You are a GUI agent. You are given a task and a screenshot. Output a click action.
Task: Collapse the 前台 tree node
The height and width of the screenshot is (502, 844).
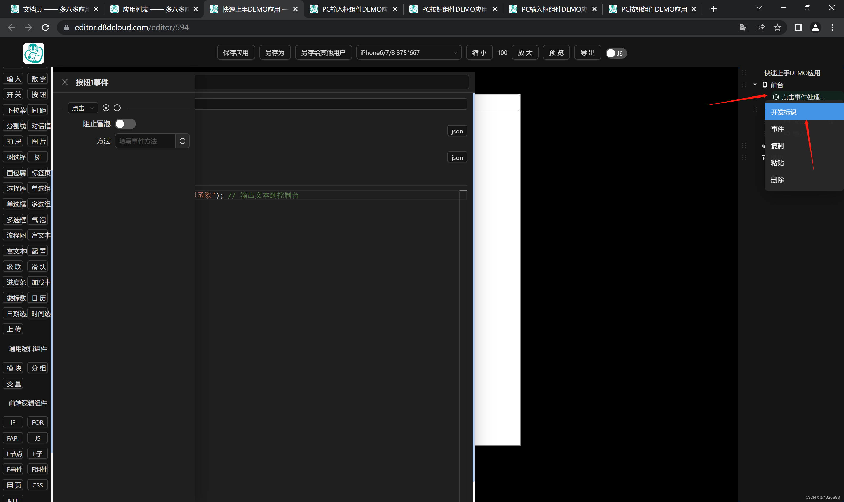tap(755, 85)
